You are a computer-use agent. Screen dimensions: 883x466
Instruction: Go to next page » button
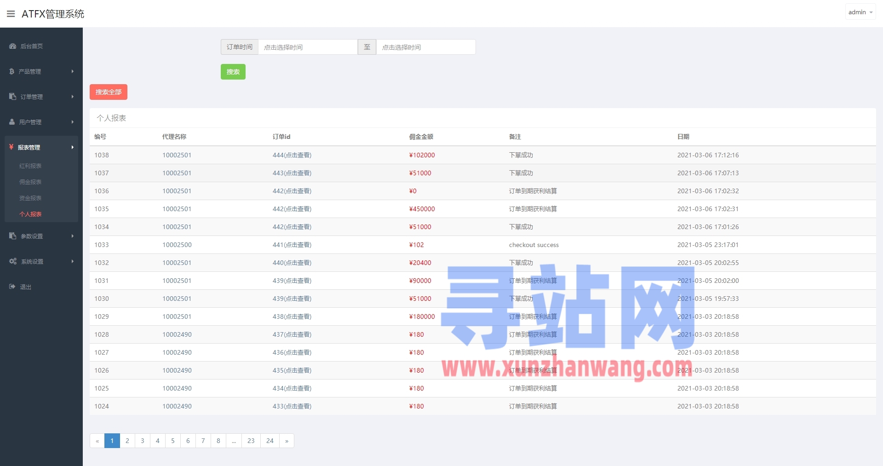[x=287, y=441]
